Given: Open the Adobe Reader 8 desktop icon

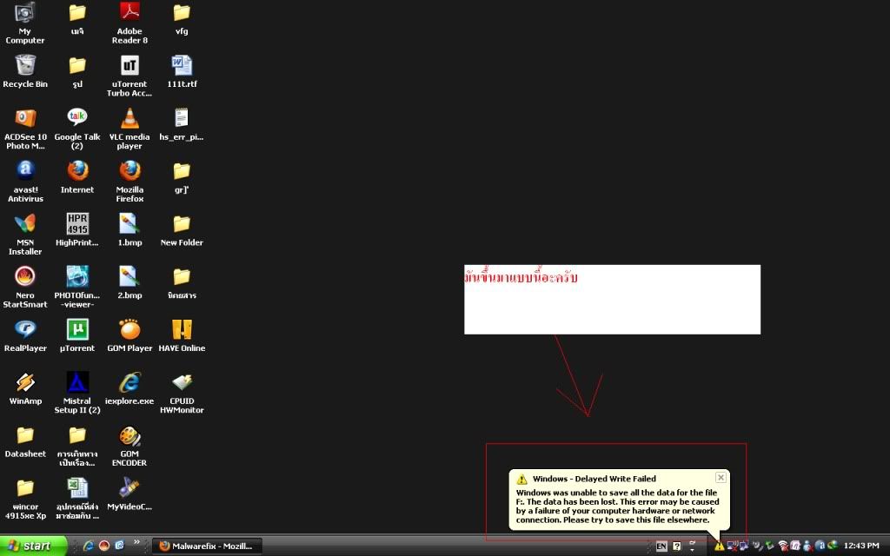Looking at the screenshot, I should tap(130, 14).
